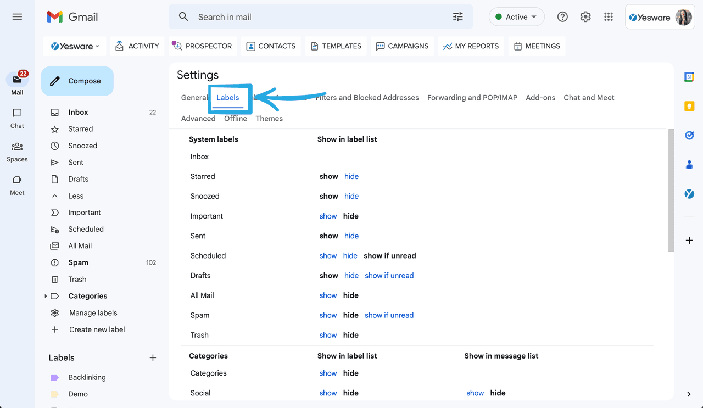Open the Yesware icon in the side panel
Screen dimensions: 703x408
[689, 193]
